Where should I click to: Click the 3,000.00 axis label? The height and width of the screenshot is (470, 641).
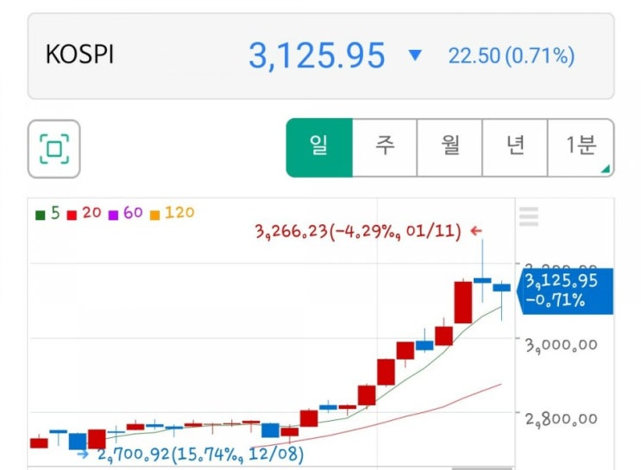pos(562,345)
